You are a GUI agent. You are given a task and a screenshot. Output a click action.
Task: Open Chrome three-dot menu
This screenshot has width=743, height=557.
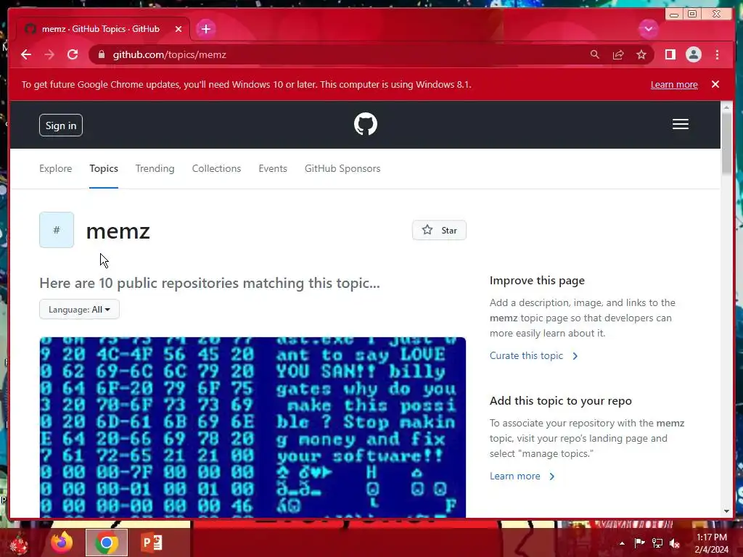click(x=717, y=54)
